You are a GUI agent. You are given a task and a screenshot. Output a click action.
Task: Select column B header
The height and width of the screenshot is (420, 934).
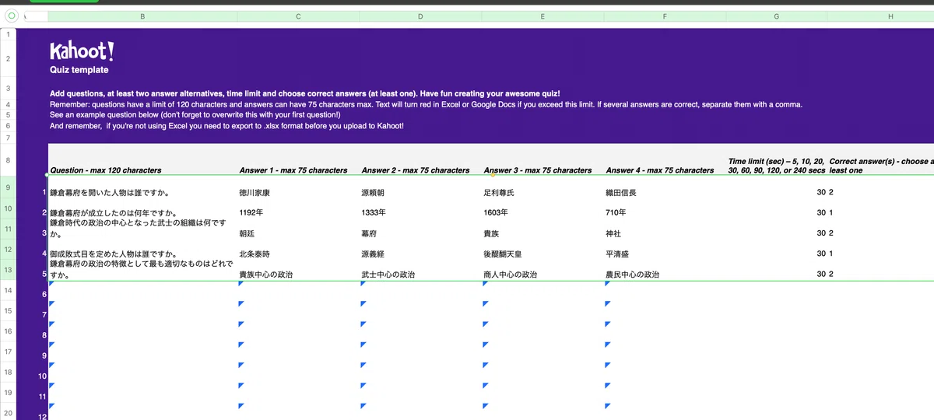tap(142, 16)
